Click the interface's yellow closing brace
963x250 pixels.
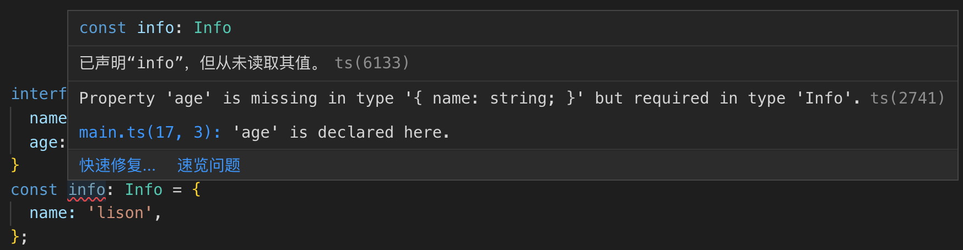[15, 165]
